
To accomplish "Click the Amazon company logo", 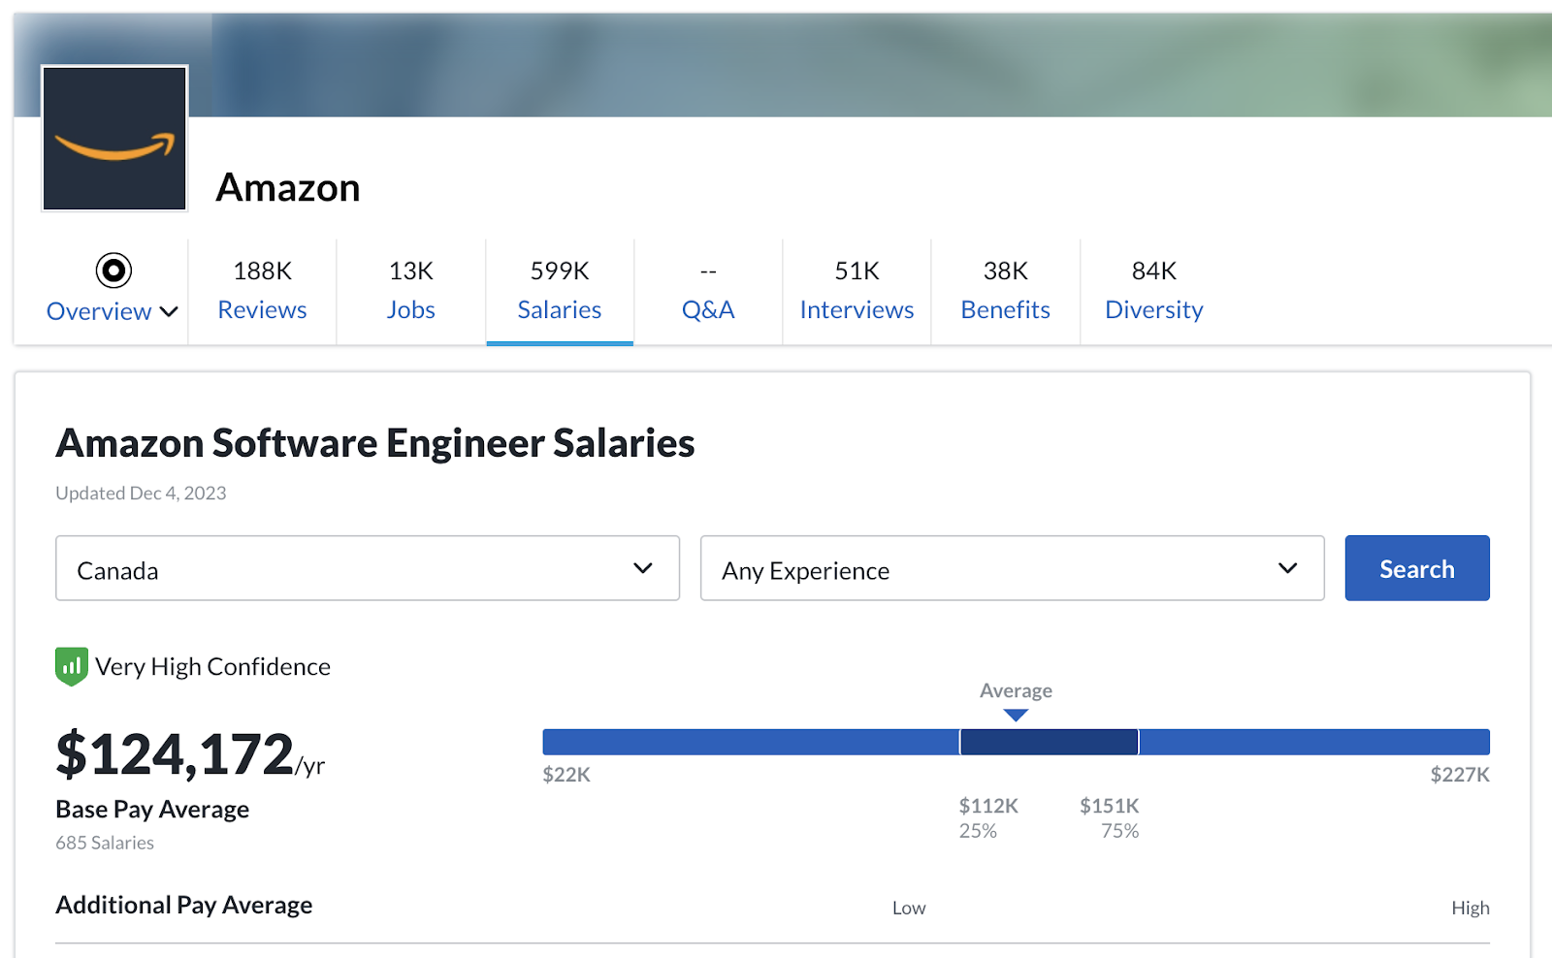I will coord(114,138).
